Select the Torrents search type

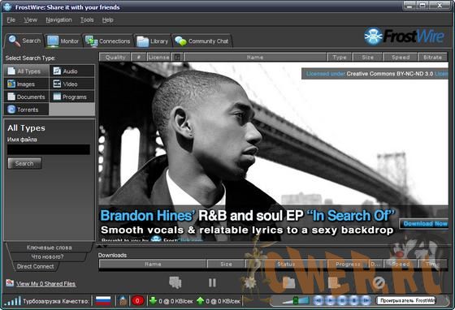(x=26, y=110)
